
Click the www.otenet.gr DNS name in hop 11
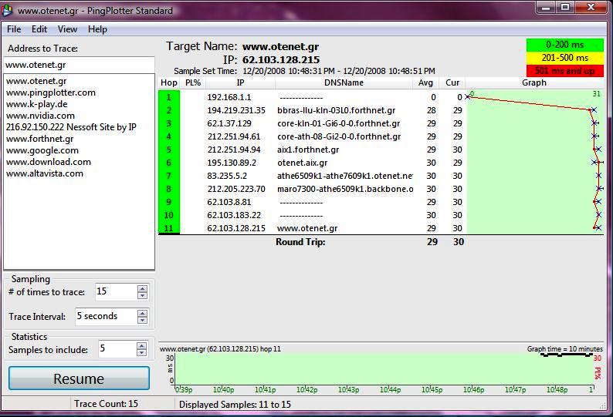click(x=307, y=228)
